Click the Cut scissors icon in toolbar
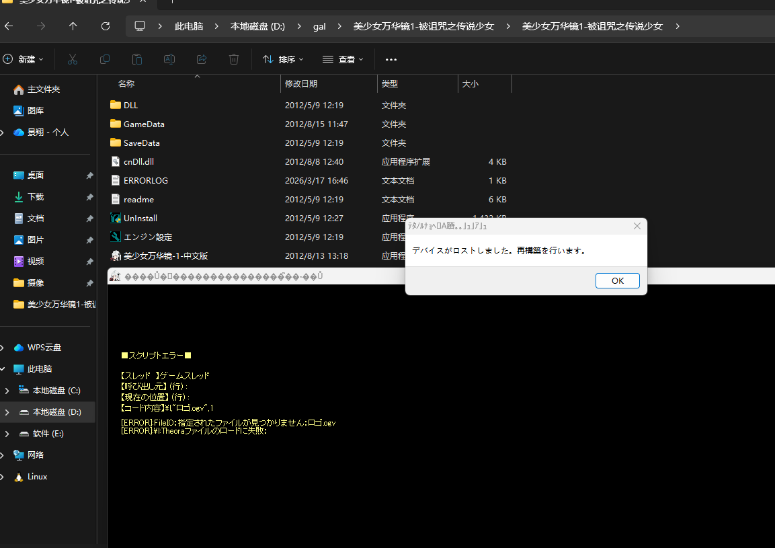Viewport: 775px width, 548px height. click(73, 59)
